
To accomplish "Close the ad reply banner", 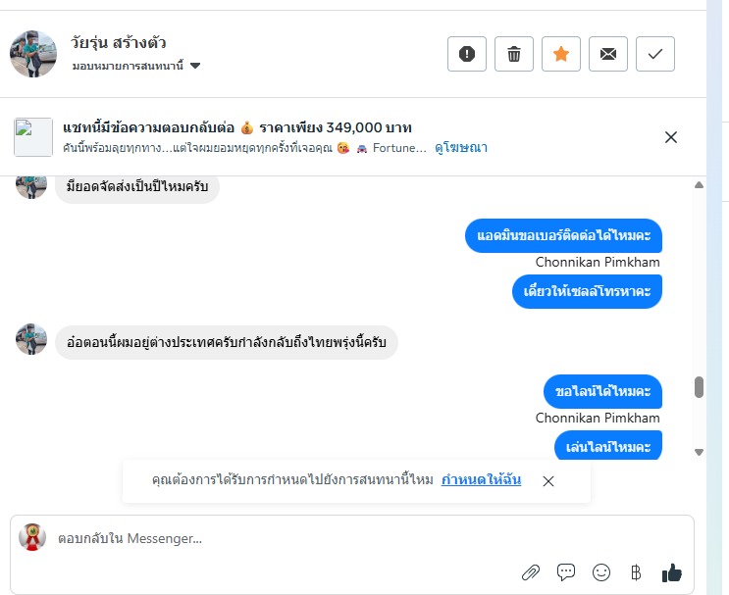I will point(671,137).
